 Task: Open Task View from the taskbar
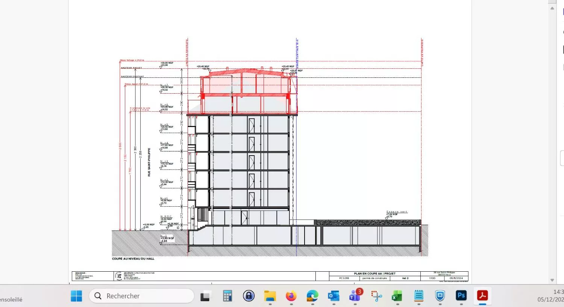click(x=205, y=296)
